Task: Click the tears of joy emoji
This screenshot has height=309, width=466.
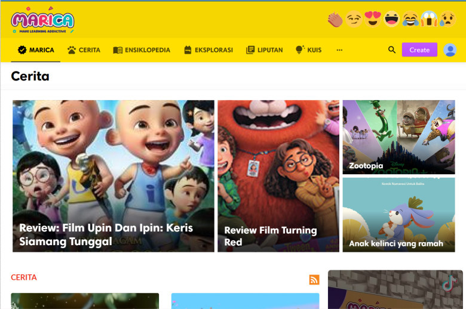Action: point(410,20)
